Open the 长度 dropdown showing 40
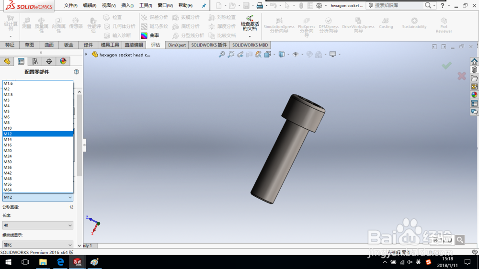 tap(38, 225)
